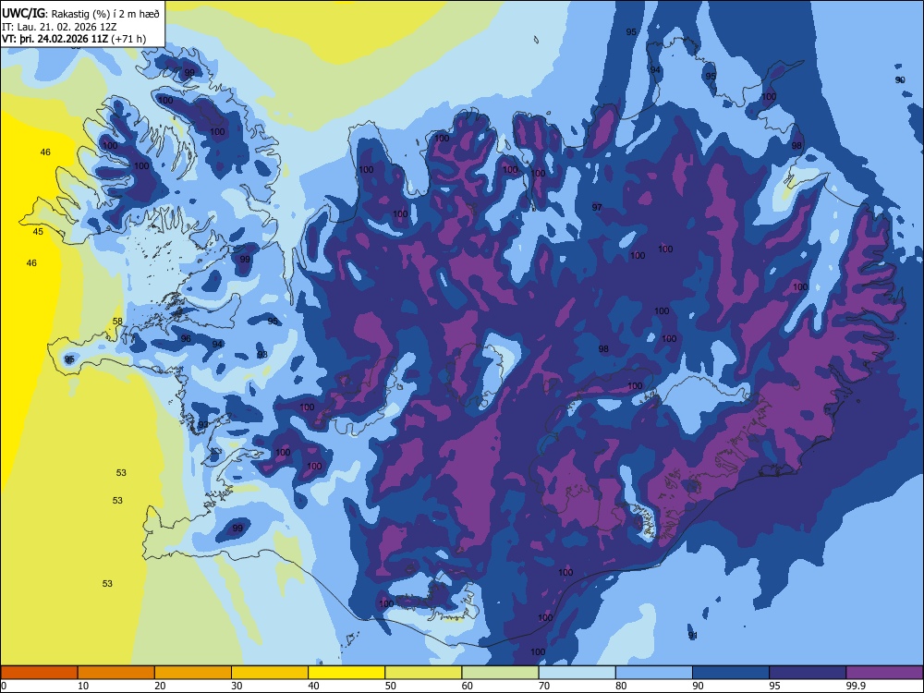
Task: Click the pale yellow 50–60 legend swatch
Action: pos(423,673)
